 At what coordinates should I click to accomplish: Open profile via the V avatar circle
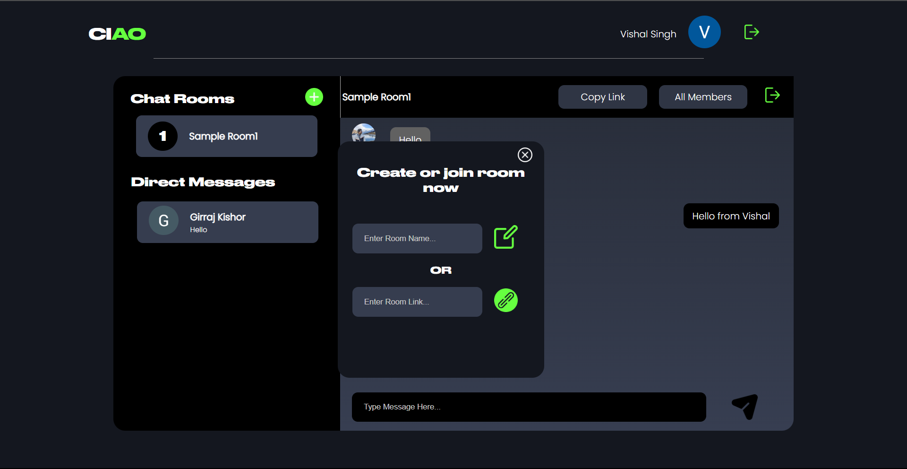click(x=704, y=32)
